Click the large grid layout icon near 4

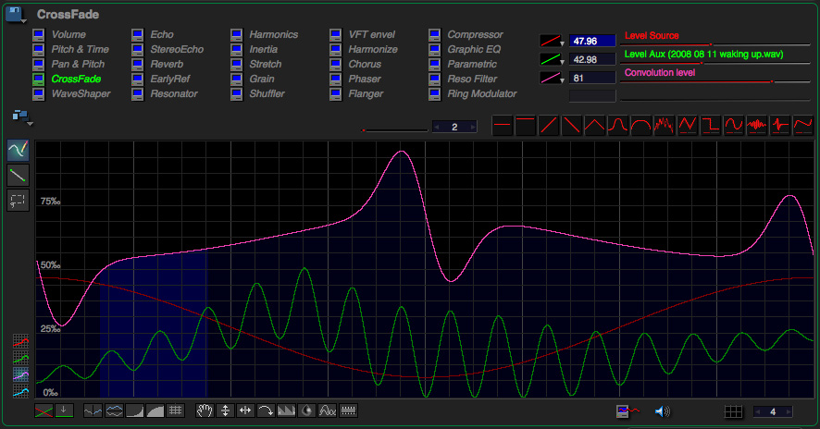[733, 411]
